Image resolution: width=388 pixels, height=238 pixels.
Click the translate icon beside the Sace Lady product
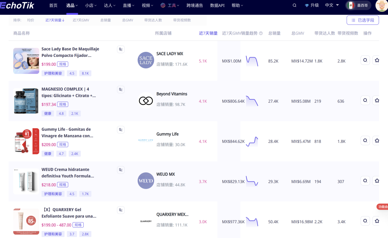point(121,49)
